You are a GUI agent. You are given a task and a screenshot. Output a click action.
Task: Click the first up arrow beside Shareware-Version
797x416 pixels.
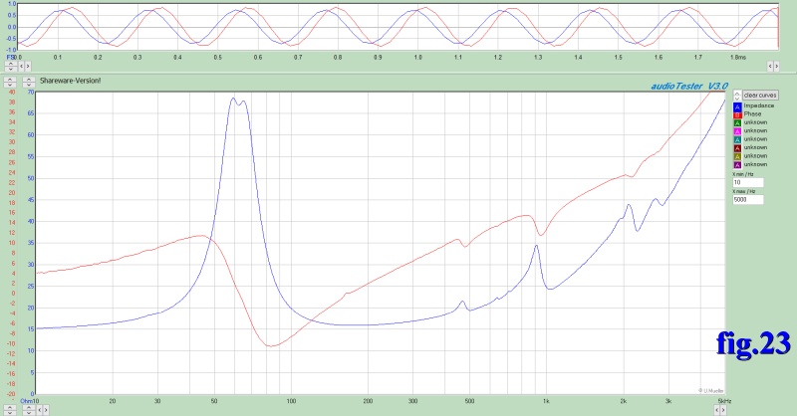point(10,80)
